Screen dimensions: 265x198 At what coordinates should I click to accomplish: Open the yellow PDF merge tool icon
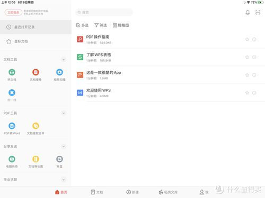(x=36, y=126)
